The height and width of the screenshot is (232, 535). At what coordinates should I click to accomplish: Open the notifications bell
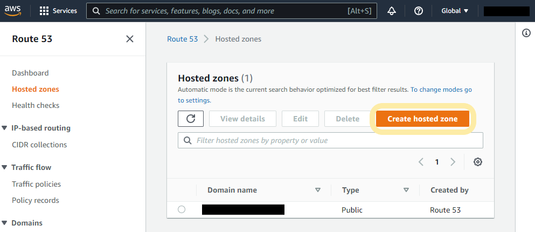[392, 11]
